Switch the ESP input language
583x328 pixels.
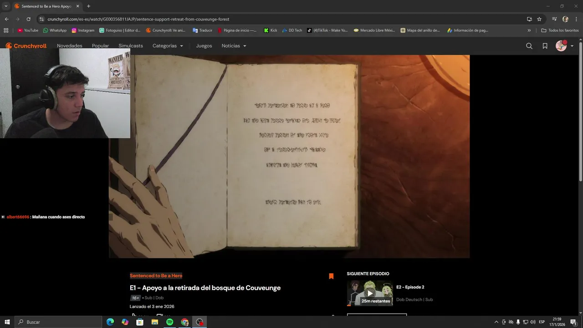542,322
